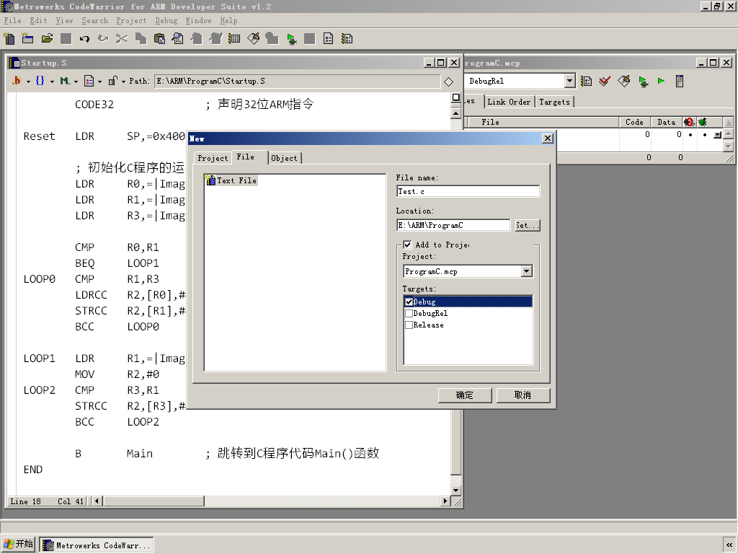The height and width of the screenshot is (554, 738).
Task: Click the Set... location button
Action: tap(527, 225)
